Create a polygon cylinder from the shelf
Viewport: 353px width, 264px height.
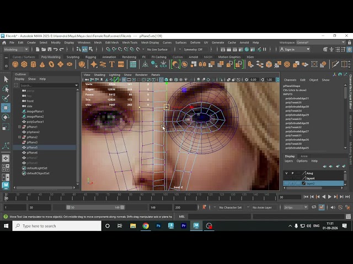click(33, 65)
